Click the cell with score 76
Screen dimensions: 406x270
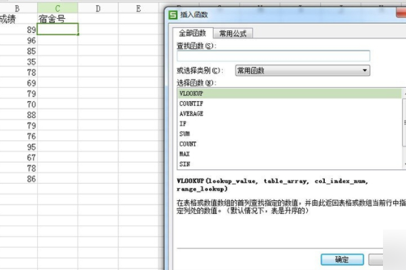coord(18,136)
